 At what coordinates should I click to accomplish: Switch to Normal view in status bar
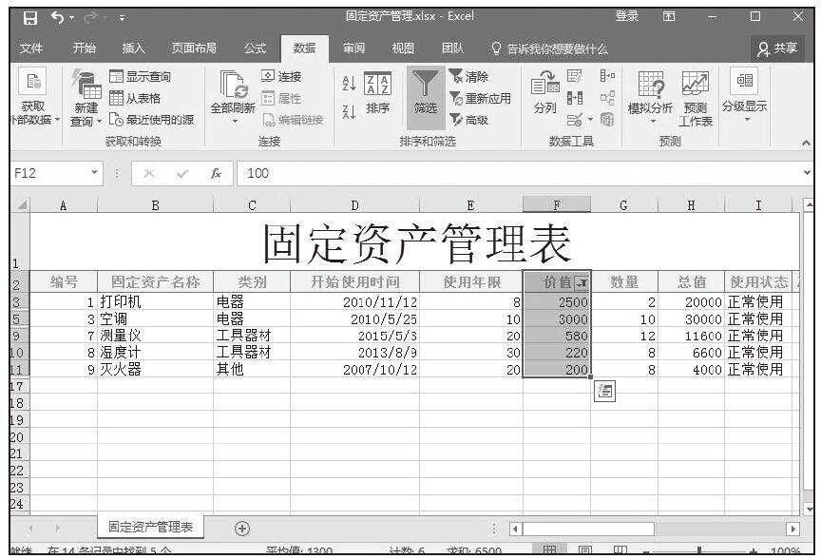pos(548,551)
